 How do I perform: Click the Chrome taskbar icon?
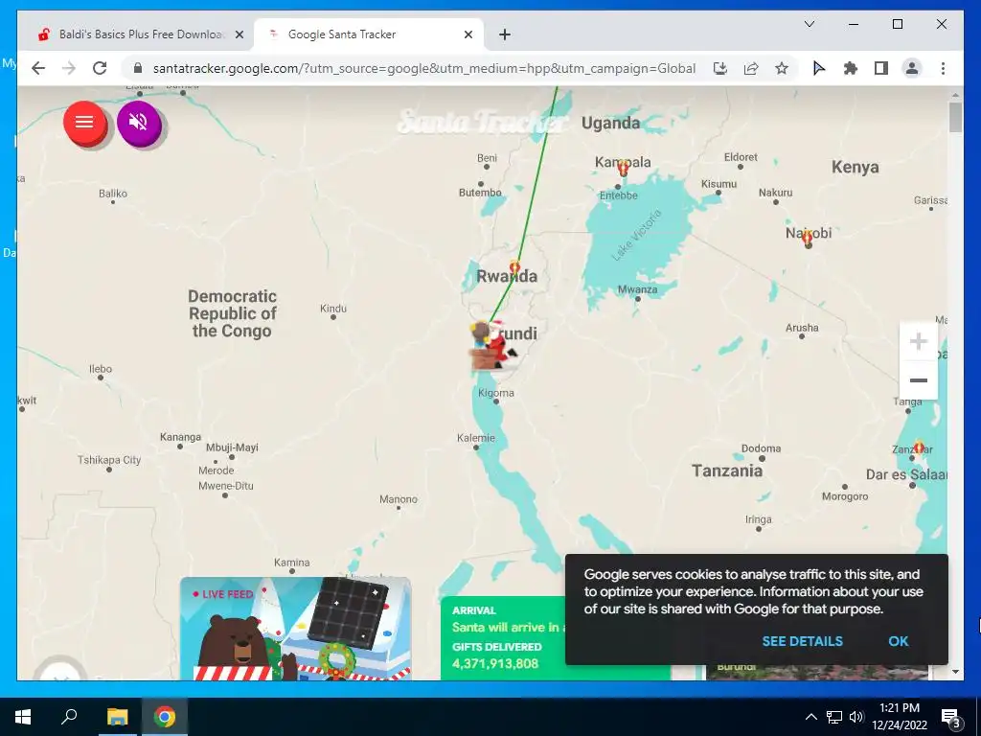tap(165, 717)
